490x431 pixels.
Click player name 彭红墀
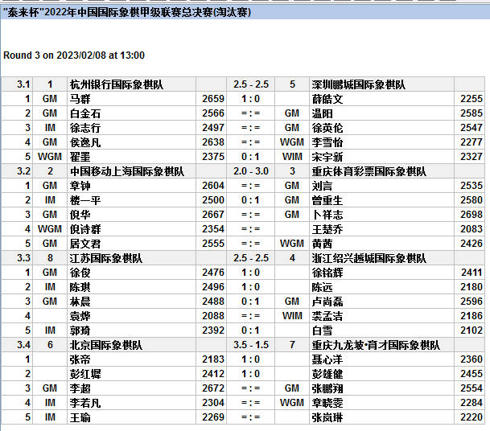(85, 374)
